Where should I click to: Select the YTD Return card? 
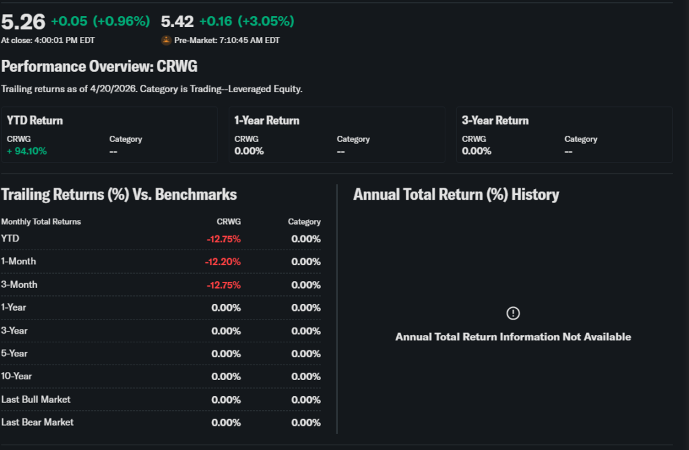tap(109, 135)
